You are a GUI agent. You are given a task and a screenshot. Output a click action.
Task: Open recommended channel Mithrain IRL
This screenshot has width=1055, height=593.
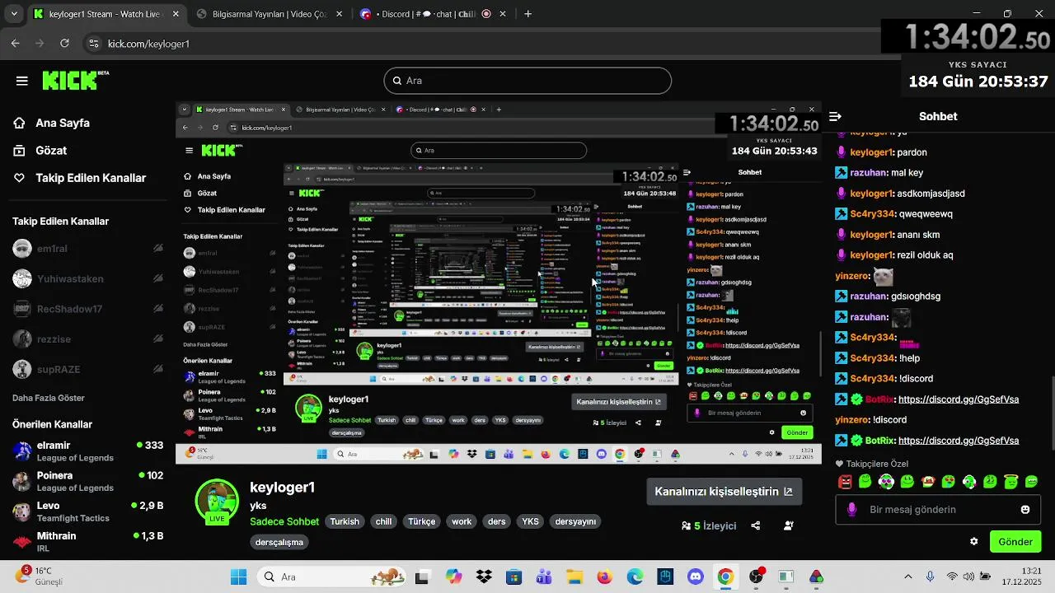88,541
